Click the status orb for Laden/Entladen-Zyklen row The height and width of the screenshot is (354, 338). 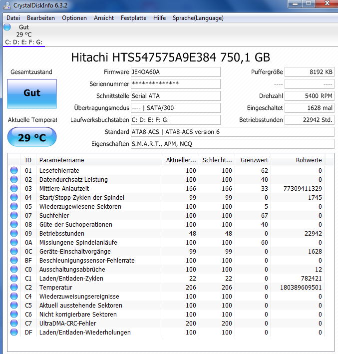pyautogui.click(x=13, y=279)
